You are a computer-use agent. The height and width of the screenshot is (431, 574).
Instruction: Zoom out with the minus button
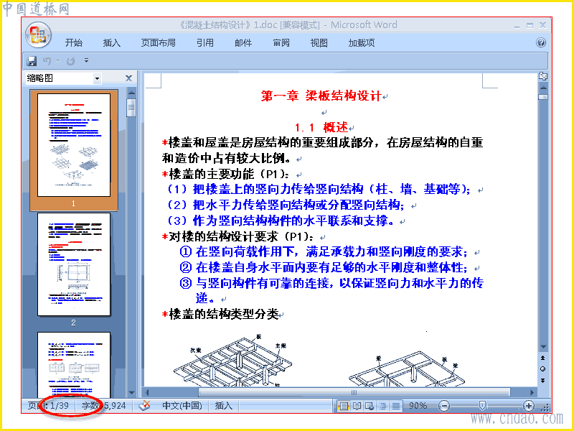[444, 406]
